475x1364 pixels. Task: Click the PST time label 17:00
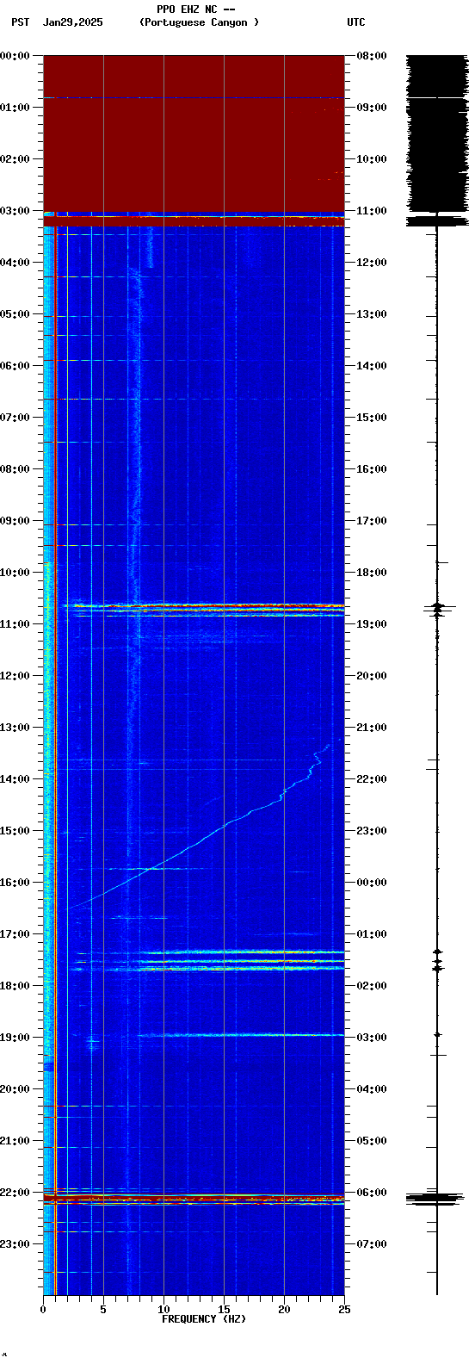[x=15, y=933]
